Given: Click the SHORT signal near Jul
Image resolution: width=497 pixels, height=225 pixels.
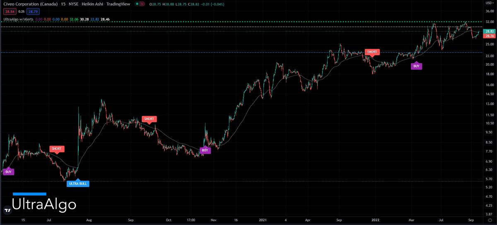Looking at the screenshot, I should (56, 148).
